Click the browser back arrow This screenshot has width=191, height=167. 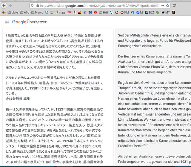[4, 5]
